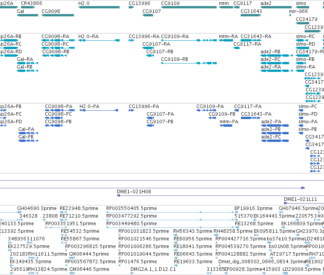324x275 pixels.
Task: Select the CG9098 gene bar
Action: tap(57, 15)
